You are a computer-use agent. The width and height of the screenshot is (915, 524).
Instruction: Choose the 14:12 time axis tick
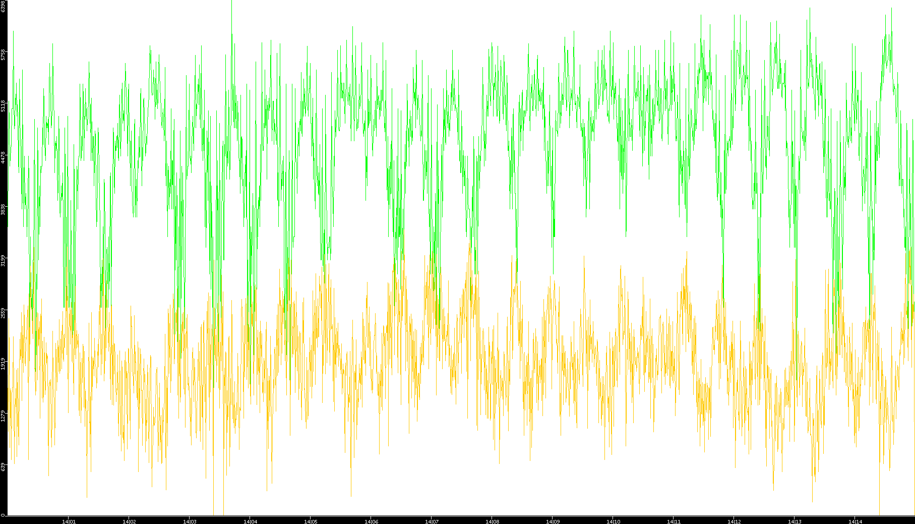(734, 521)
